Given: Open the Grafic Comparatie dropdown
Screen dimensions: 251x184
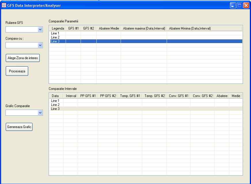Looking at the screenshot, I should click(x=40, y=113).
